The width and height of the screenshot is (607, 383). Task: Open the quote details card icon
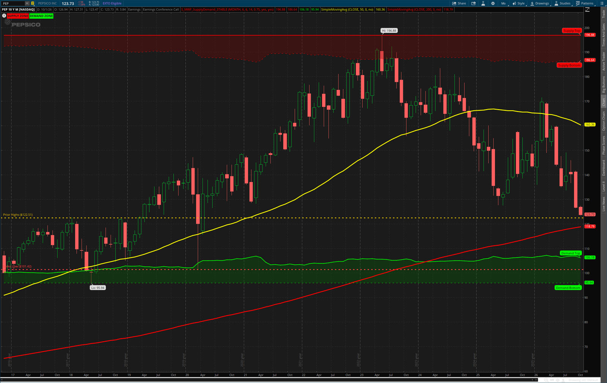[473, 3]
